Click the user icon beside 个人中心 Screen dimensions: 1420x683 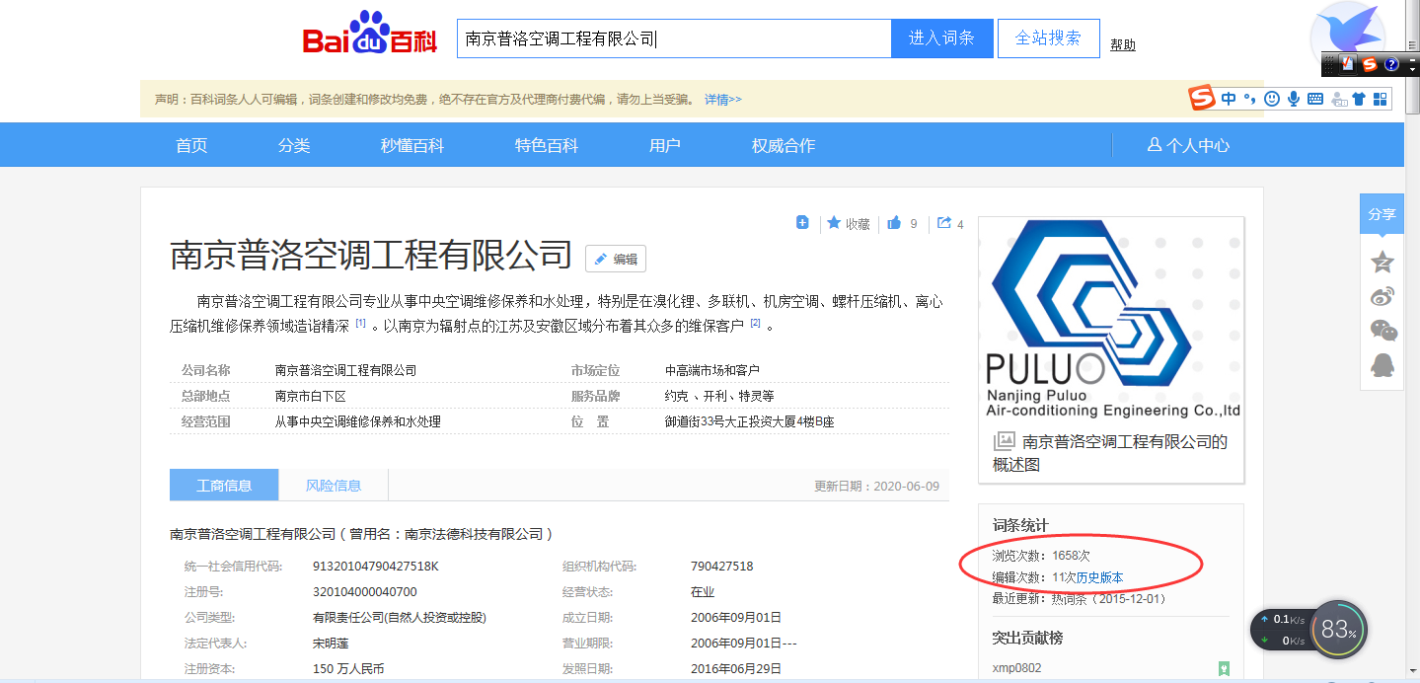point(1154,145)
